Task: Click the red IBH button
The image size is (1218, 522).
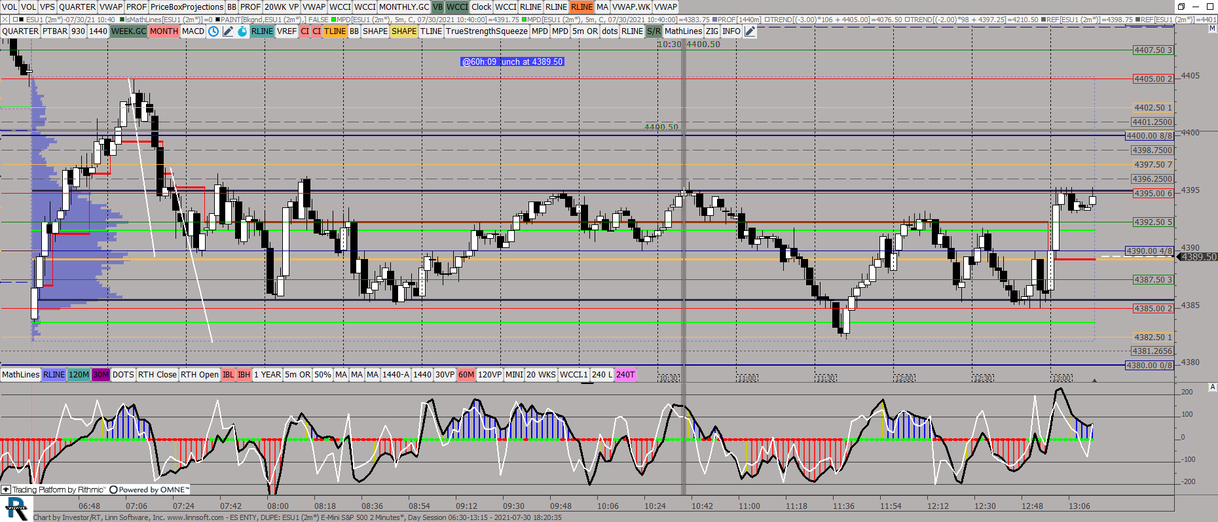Action: click(x=244, y=375)
